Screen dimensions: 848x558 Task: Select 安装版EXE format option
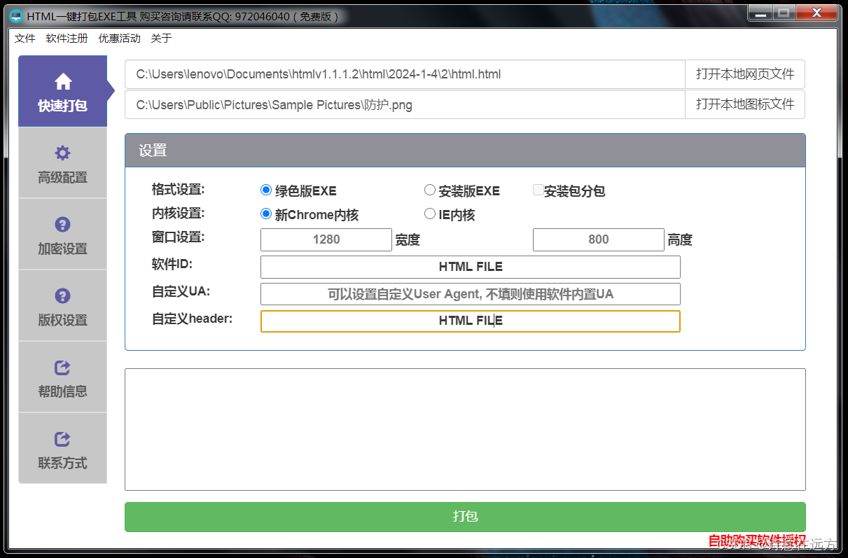429,189
